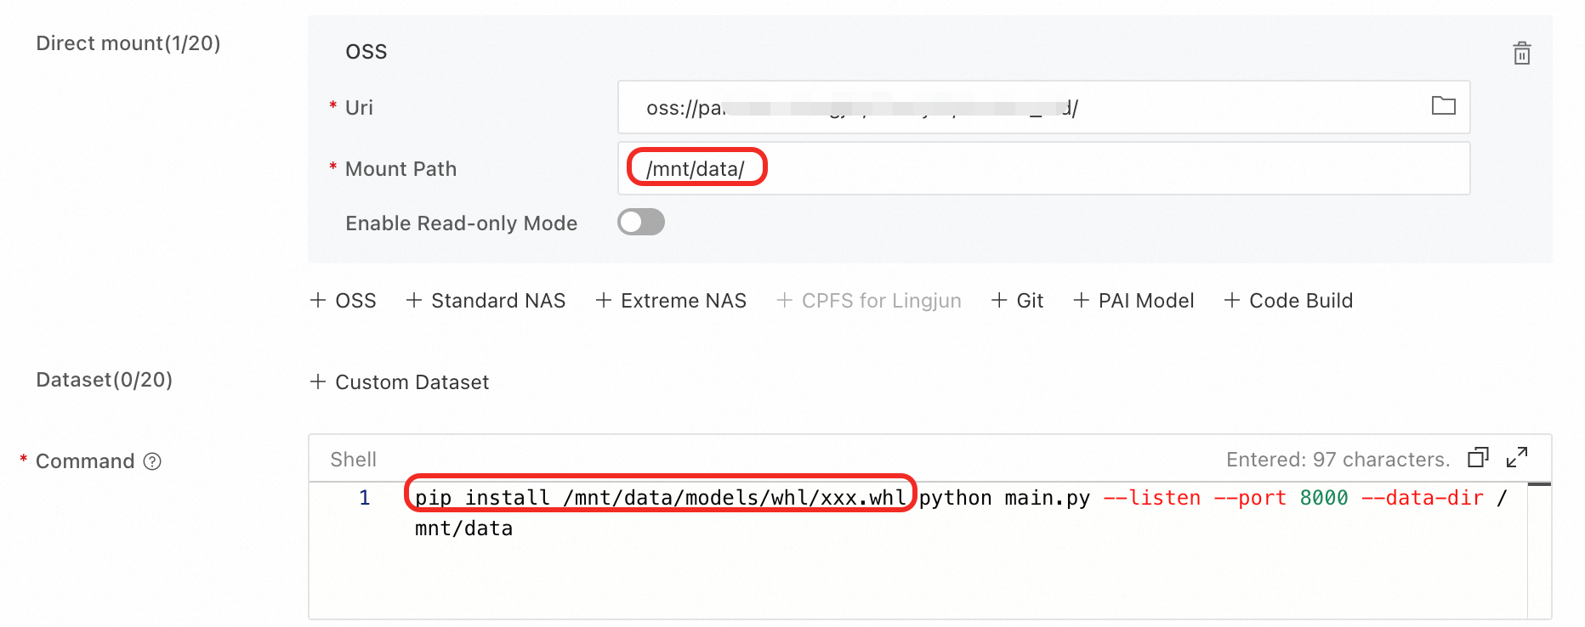The height and width of the screenshot is (627, 1585).
Task: Open folder browser in Uri field
Action: point(1443,106)
